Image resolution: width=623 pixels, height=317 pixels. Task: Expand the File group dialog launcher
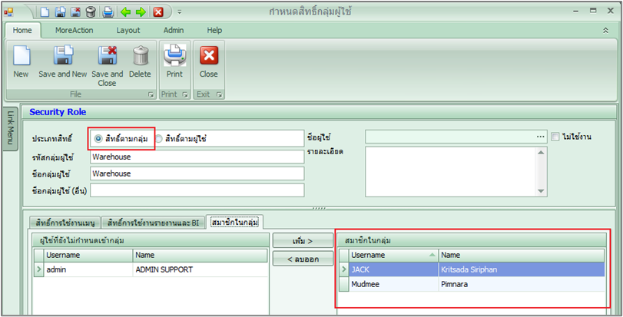(150, 94)
